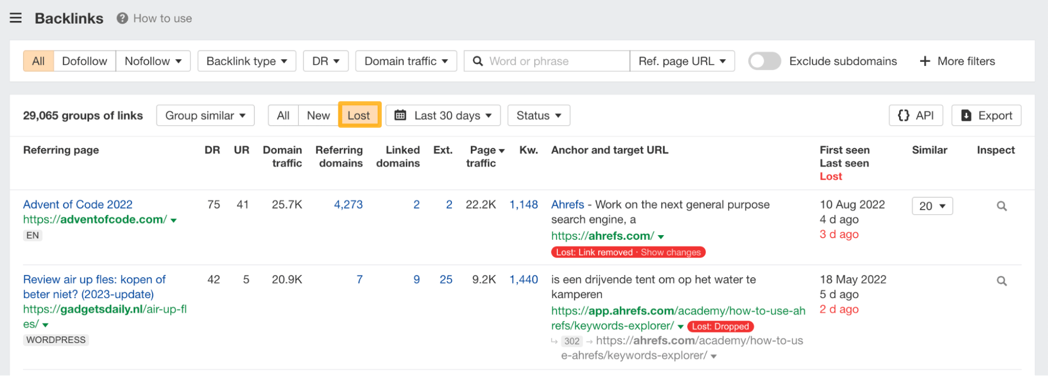
Task: Inspect the Advent of Code backlink
Action: (1001, 206)
